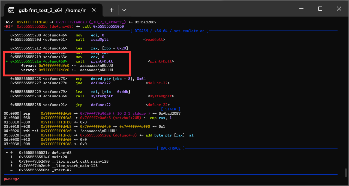Expand the new tab profile dropdown chevron
The width and height of the screenshot is (349, 186).
point(124,10)
